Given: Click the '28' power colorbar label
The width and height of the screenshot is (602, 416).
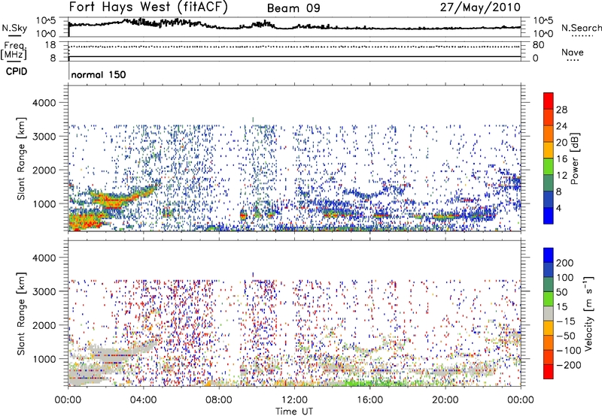Looking at the screenshot, I should pyautogui.click(x=561, y=110).
